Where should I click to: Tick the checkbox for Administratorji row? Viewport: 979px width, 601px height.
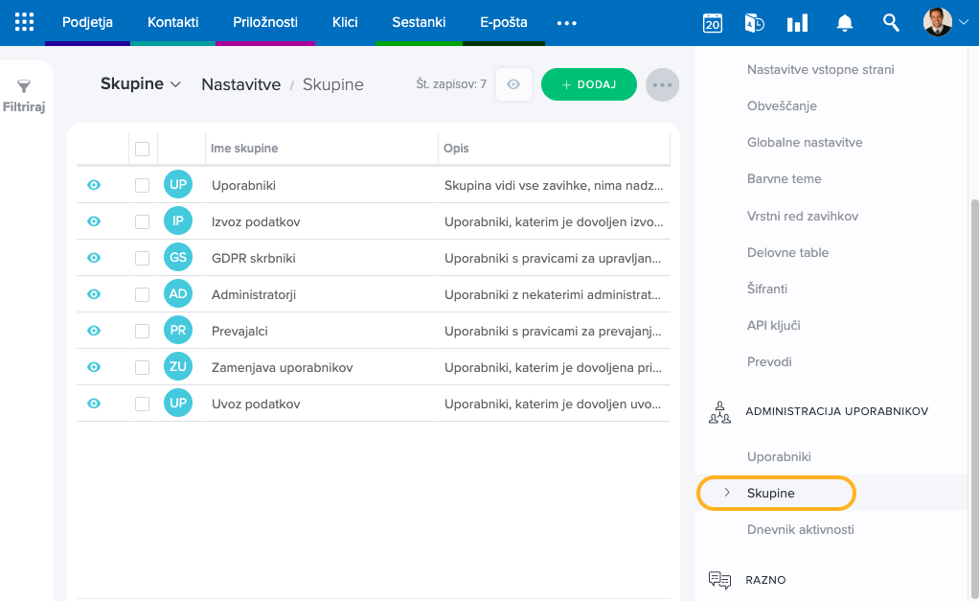coord(142,294)
